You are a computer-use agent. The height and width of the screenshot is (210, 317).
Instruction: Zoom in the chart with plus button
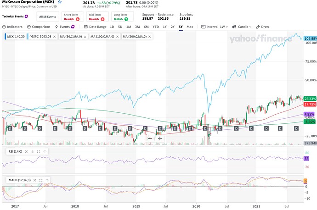[160, 138]
